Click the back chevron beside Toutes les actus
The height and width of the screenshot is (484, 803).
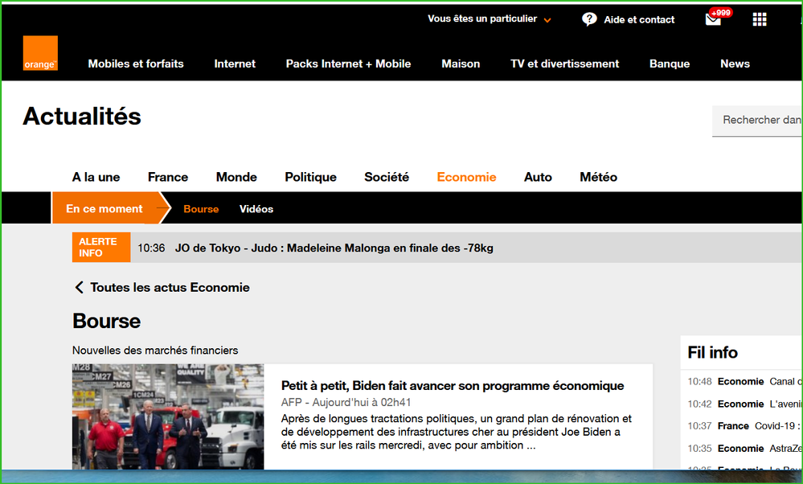79,288
